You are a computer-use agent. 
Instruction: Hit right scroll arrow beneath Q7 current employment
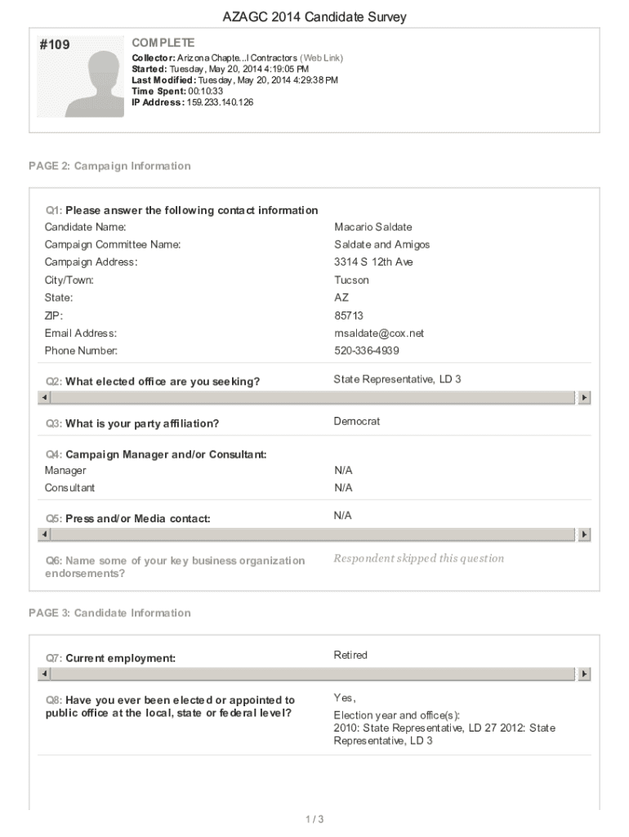584,674
